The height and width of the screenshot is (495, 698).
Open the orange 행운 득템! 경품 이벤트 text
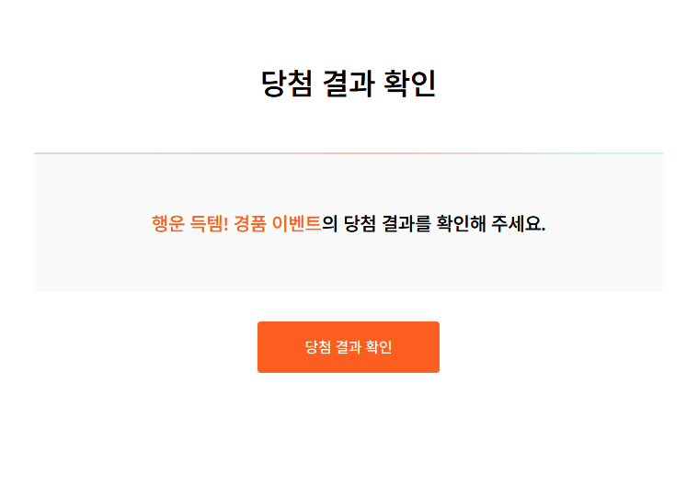point(236,223)
